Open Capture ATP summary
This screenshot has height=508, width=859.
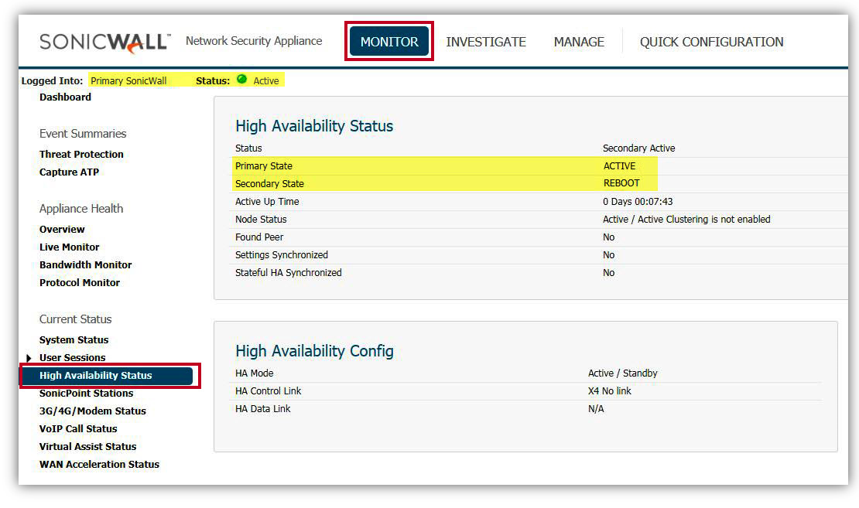pyautogui.click(x=69, y=172)
